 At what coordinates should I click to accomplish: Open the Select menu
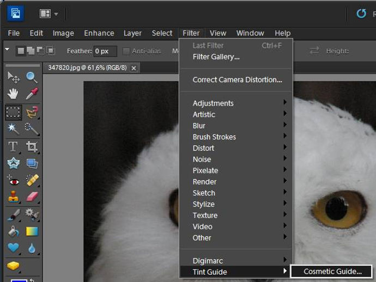pos(162,33)
